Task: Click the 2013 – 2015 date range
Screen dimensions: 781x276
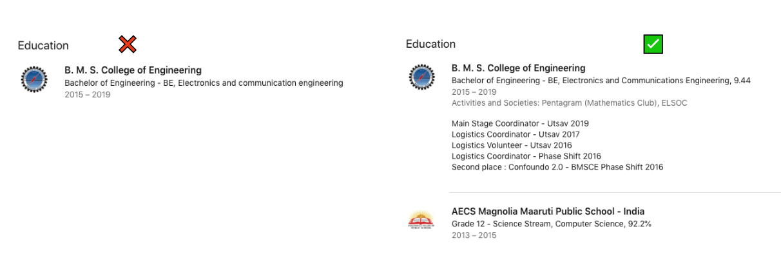Action: (x=474, y=235)
